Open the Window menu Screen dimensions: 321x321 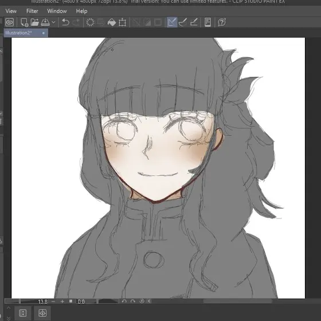click(x=57, y=11)
